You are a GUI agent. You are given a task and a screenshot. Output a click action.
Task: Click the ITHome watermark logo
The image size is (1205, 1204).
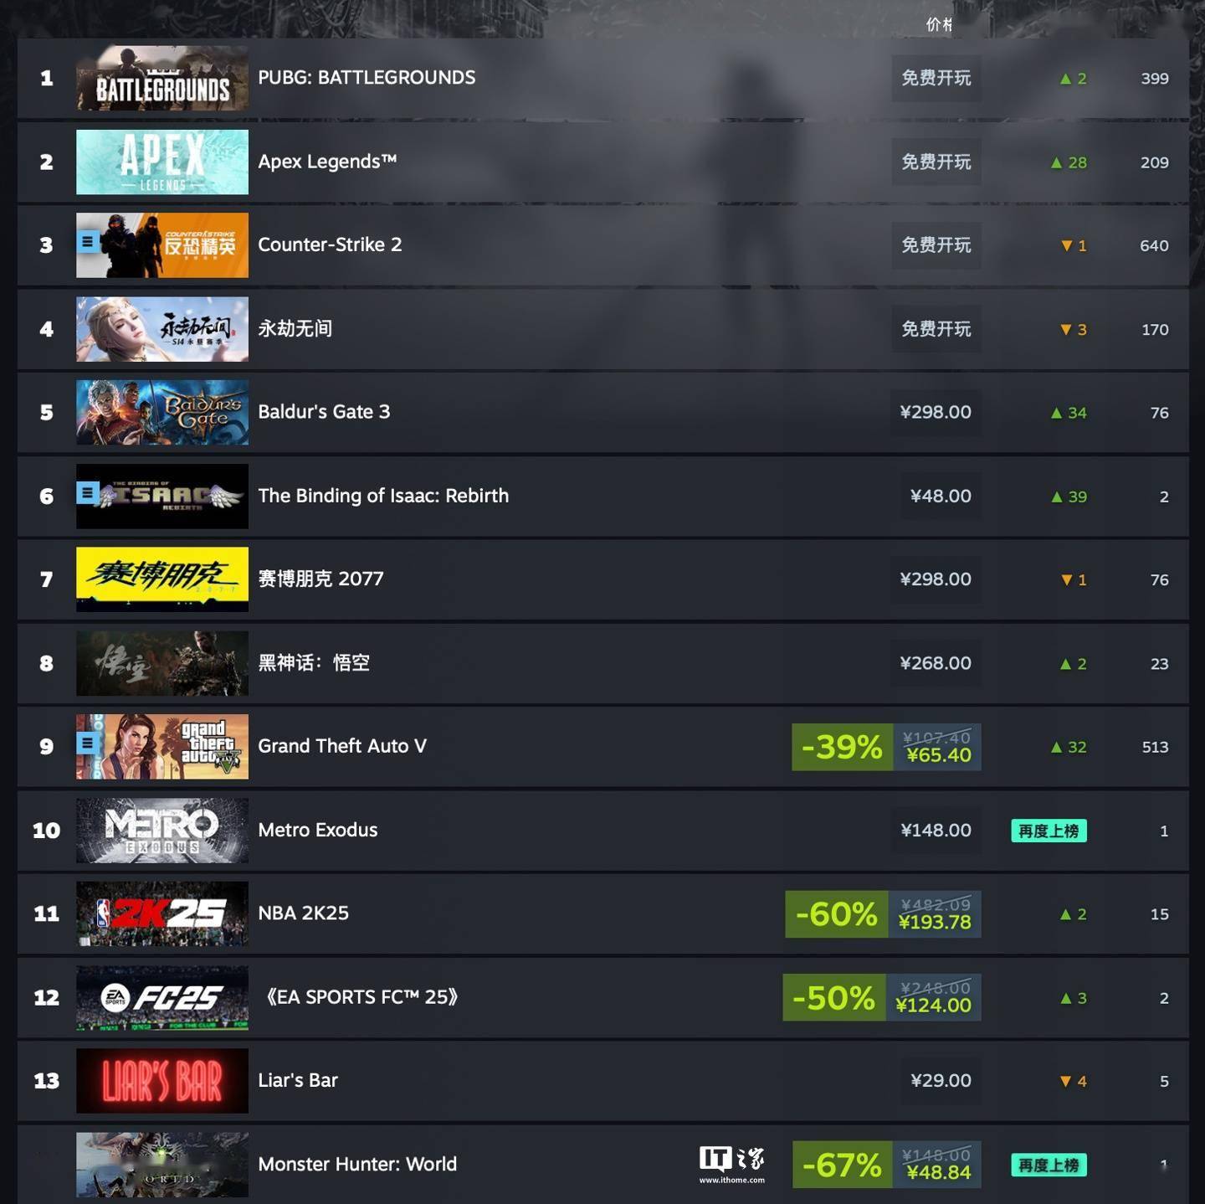[732, 1164]
